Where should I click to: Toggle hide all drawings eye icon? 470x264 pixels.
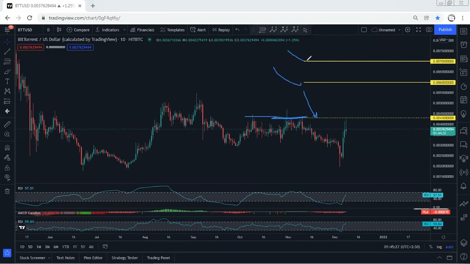tap(7, 177)
